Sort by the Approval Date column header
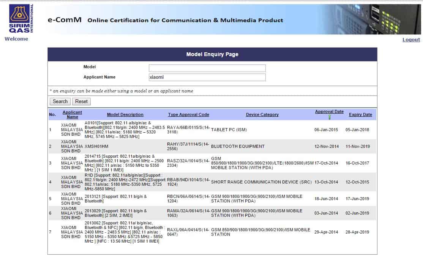The height and width of the screenshot is (257, 423). (x=329, y=111)
